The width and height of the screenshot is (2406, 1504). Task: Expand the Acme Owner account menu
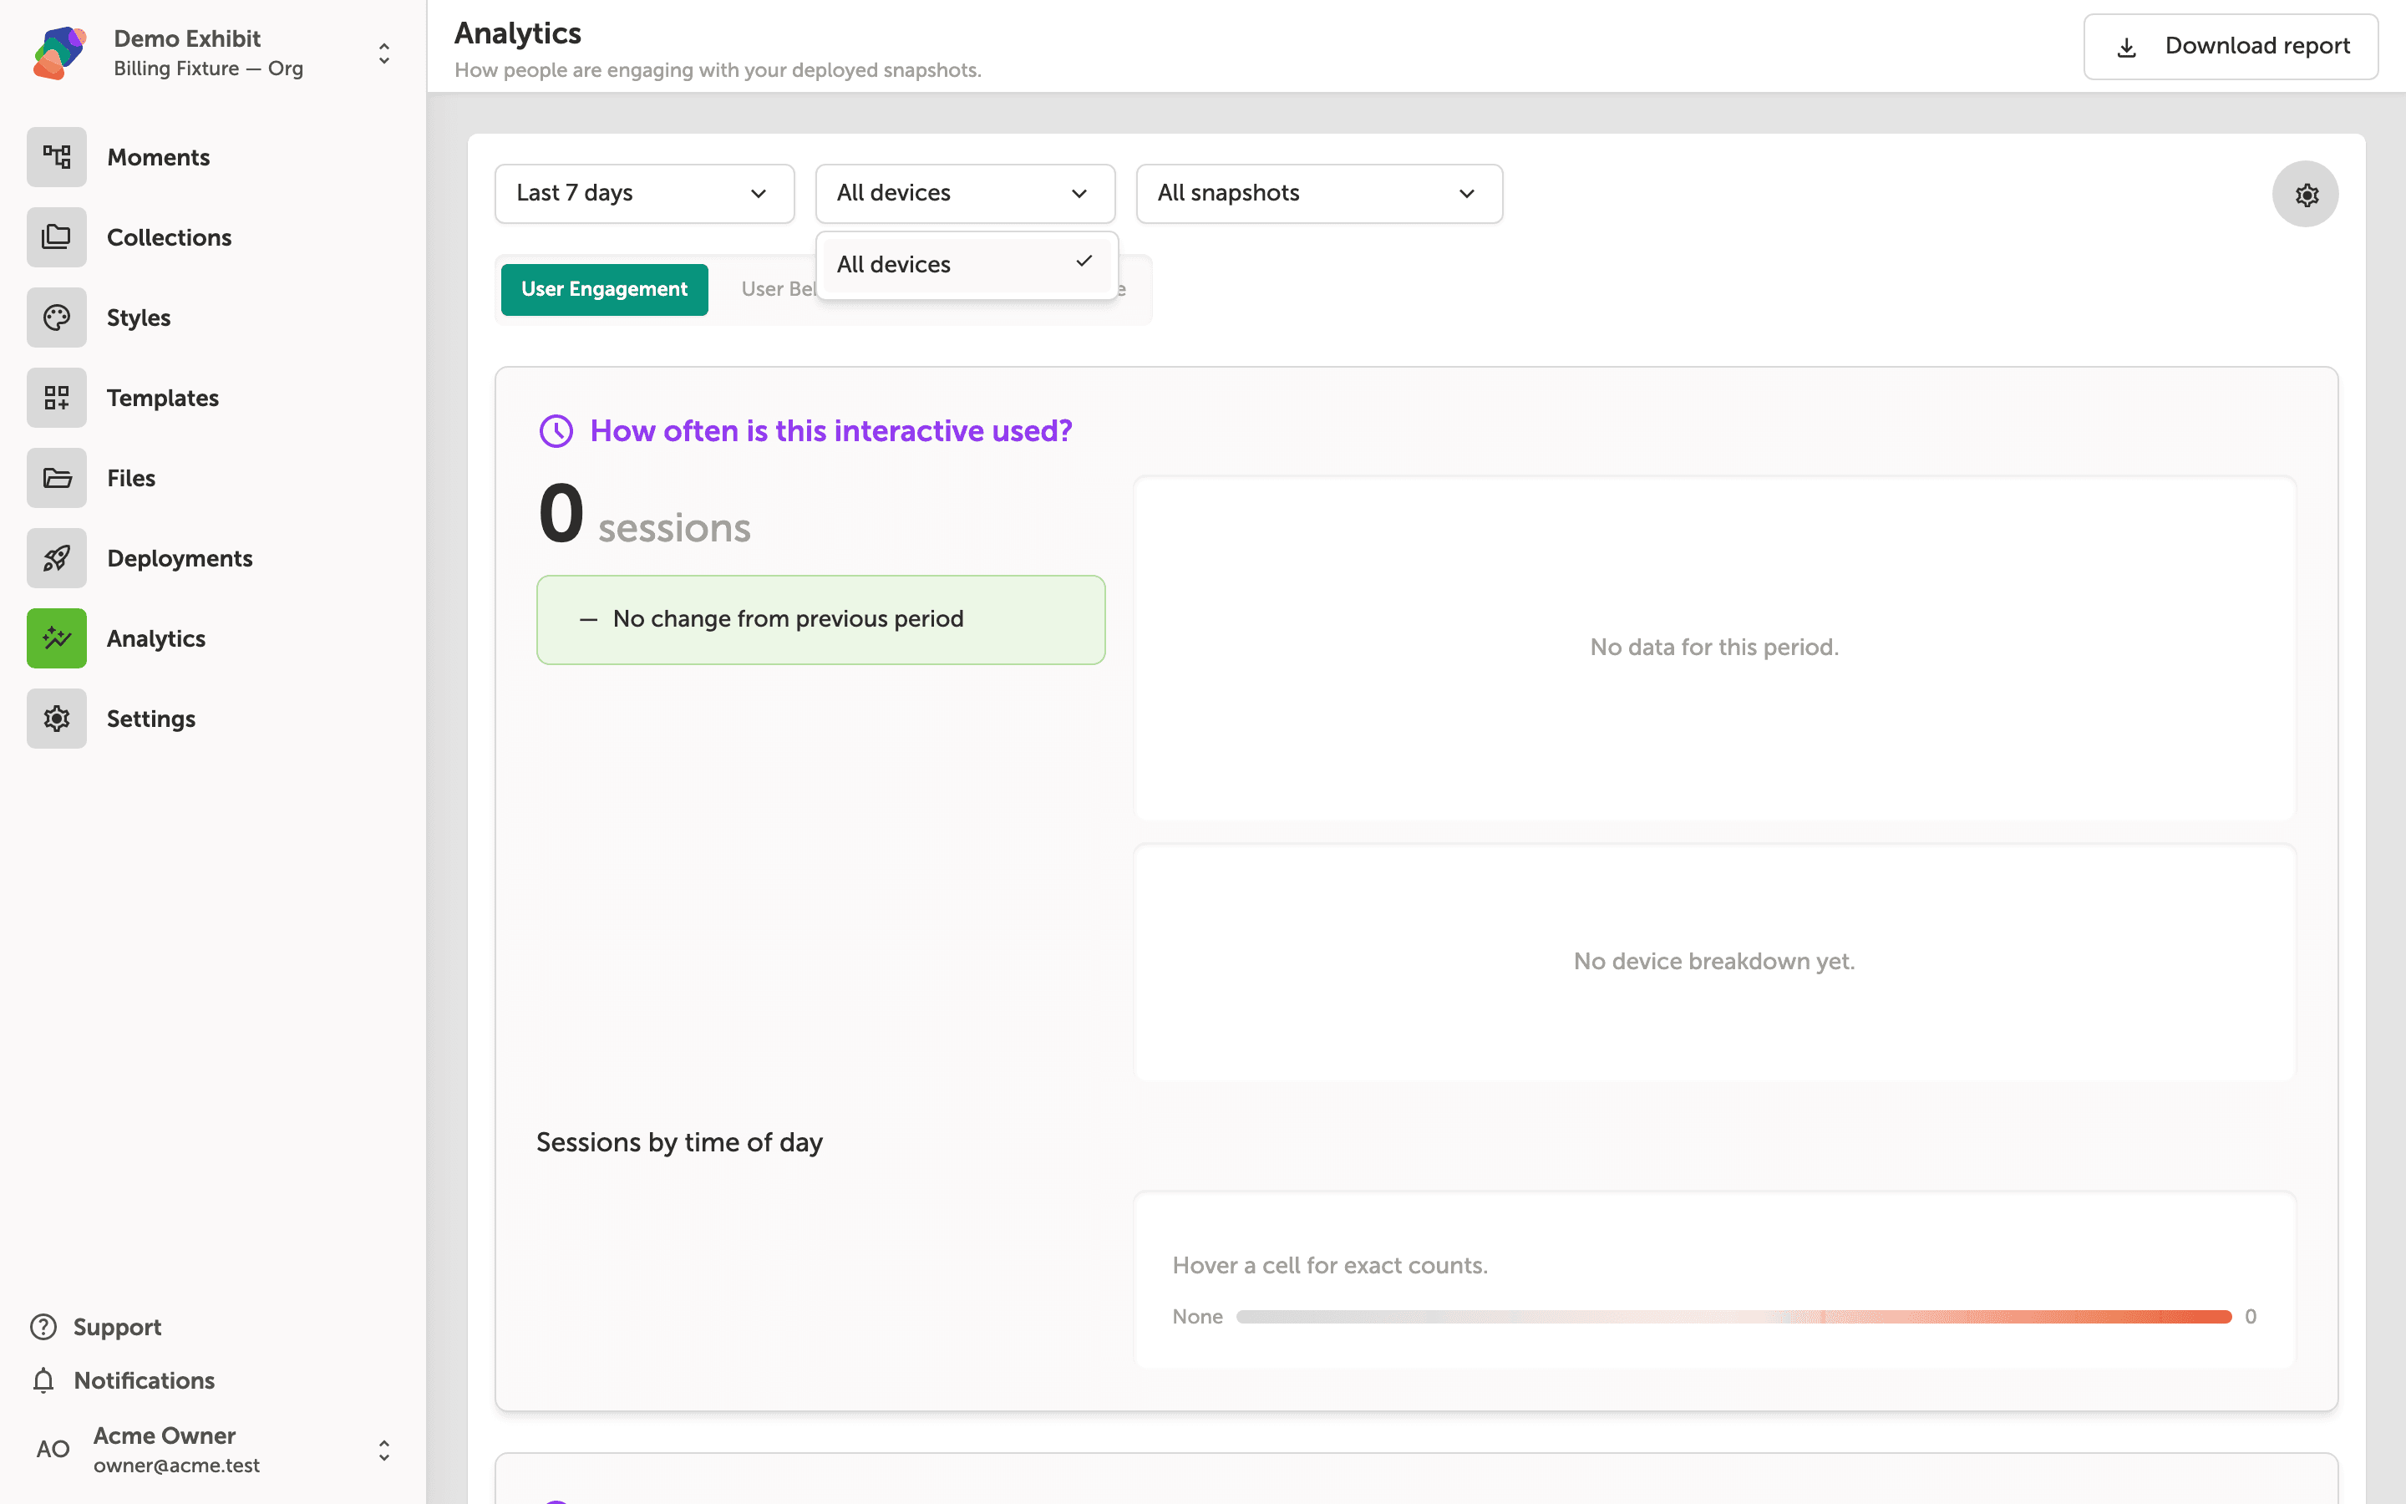(x=383, y=1451)
